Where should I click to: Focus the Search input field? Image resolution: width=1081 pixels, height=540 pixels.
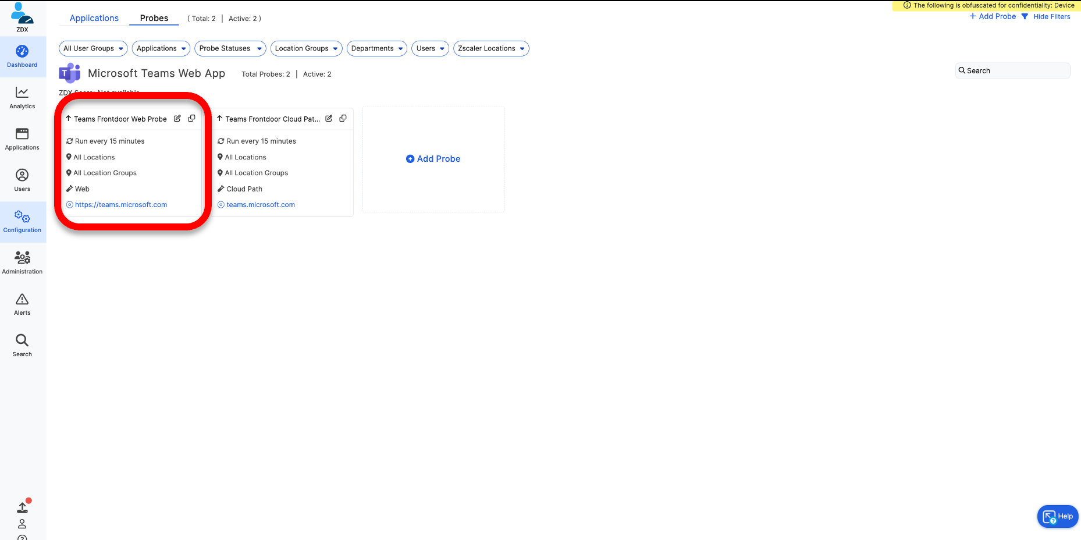1012,70
